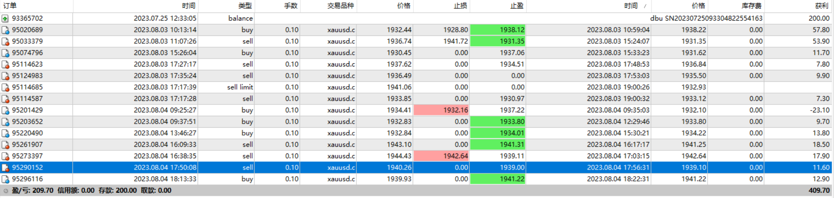The width and height of the screenshot is (834, 198).
Task: Select order number 95033379
Action: (x=27, y=41)
